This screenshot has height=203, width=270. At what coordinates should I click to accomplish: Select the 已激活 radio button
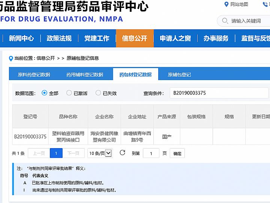pyautogui.click(x=69, y=93)
